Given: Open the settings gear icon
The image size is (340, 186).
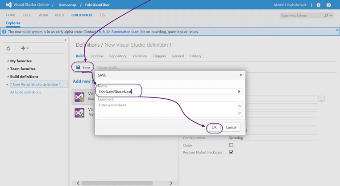Looking at the screenshot, I should (x=318, y=5).
